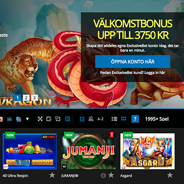
Task: Sort games by newest with download-arrow icon
Action: [x=82, y=119]
